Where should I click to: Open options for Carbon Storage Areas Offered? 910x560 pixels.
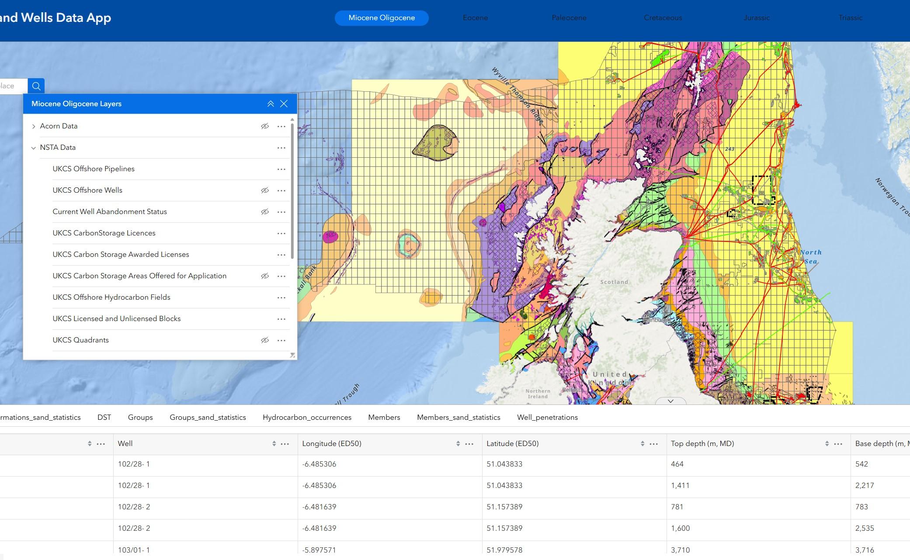(x=281, y=276)
